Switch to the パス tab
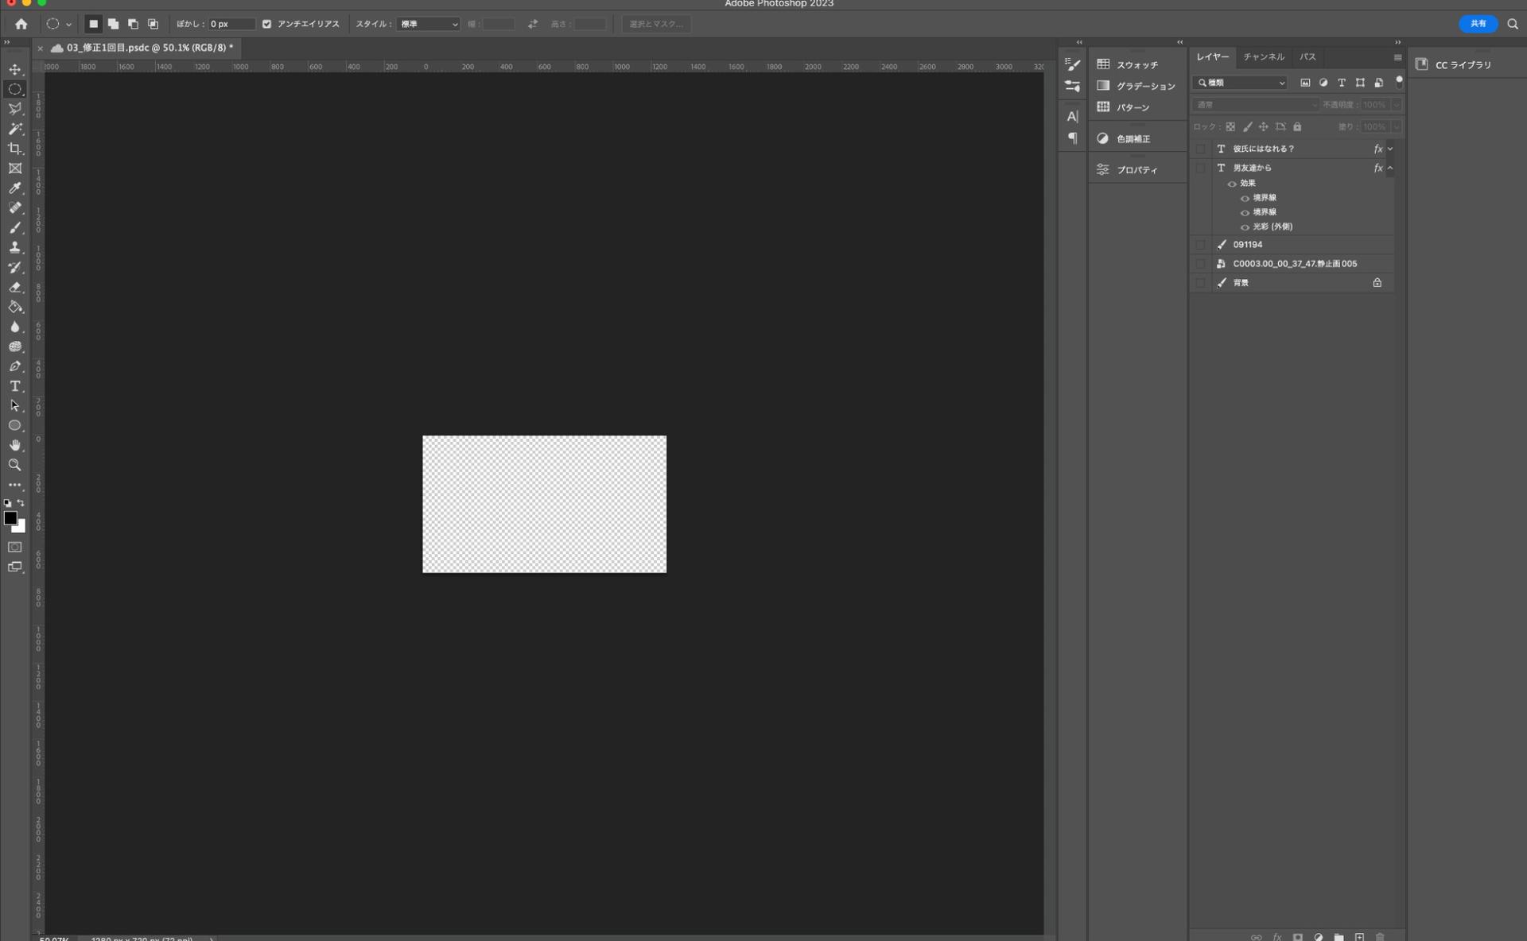The image size is (1527, 941). (x=1307, y=57)
